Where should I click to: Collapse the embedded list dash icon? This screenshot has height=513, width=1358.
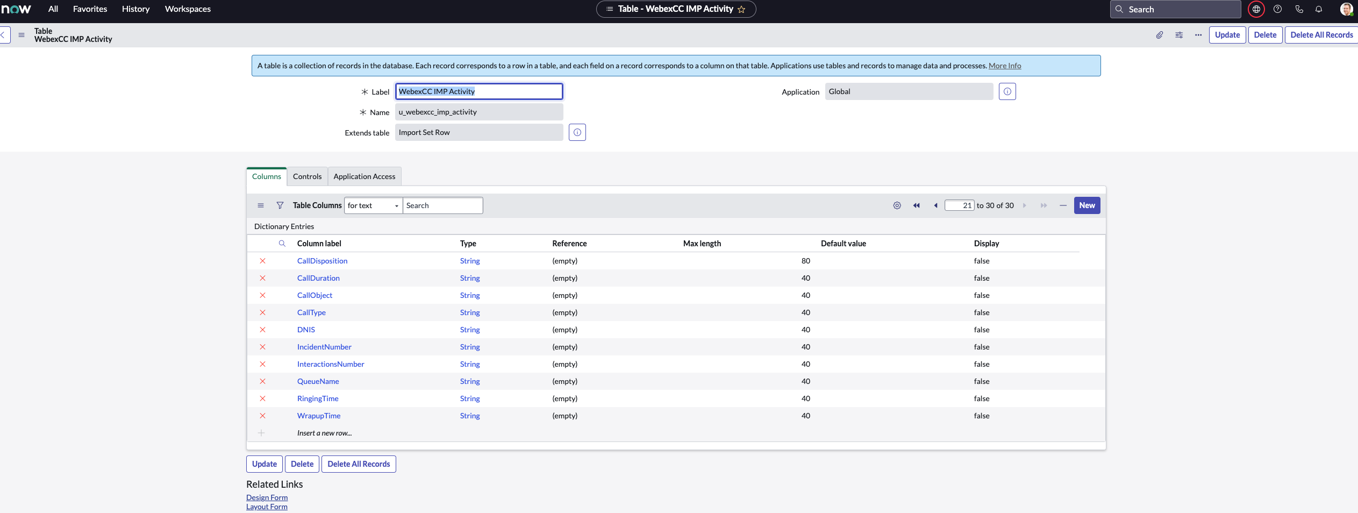click(x=1063, y=205)
